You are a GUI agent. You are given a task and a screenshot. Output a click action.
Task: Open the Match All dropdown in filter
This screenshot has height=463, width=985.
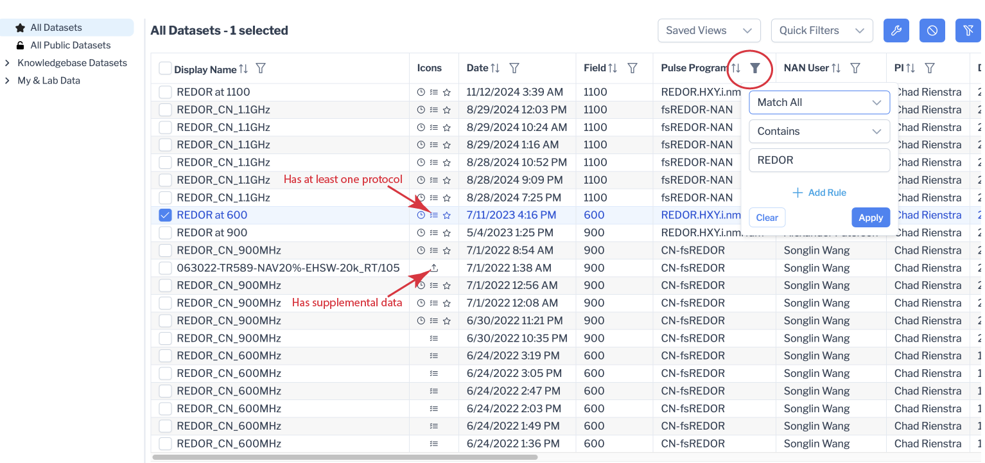pos(819,102)
